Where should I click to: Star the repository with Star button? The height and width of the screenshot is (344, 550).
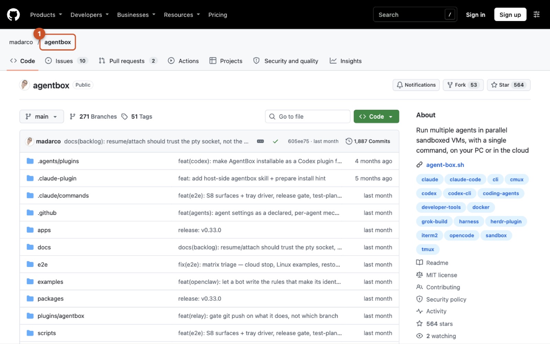[508, 85]
